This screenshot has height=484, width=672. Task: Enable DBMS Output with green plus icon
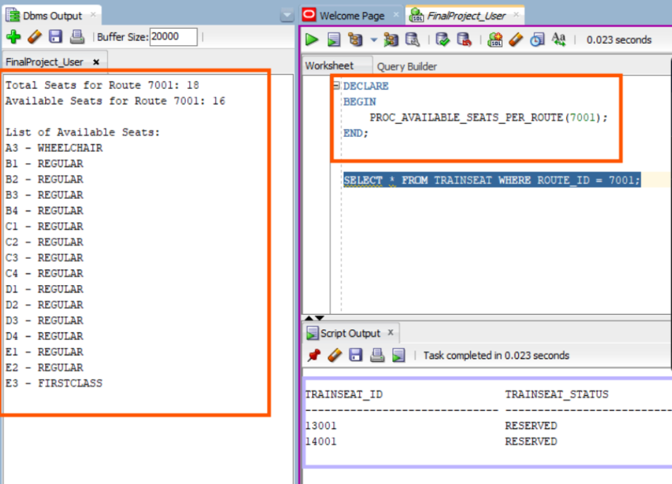click(x=13, y=37)
